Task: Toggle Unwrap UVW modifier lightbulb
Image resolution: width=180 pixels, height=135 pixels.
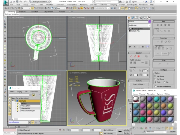Action: [130, 28]
